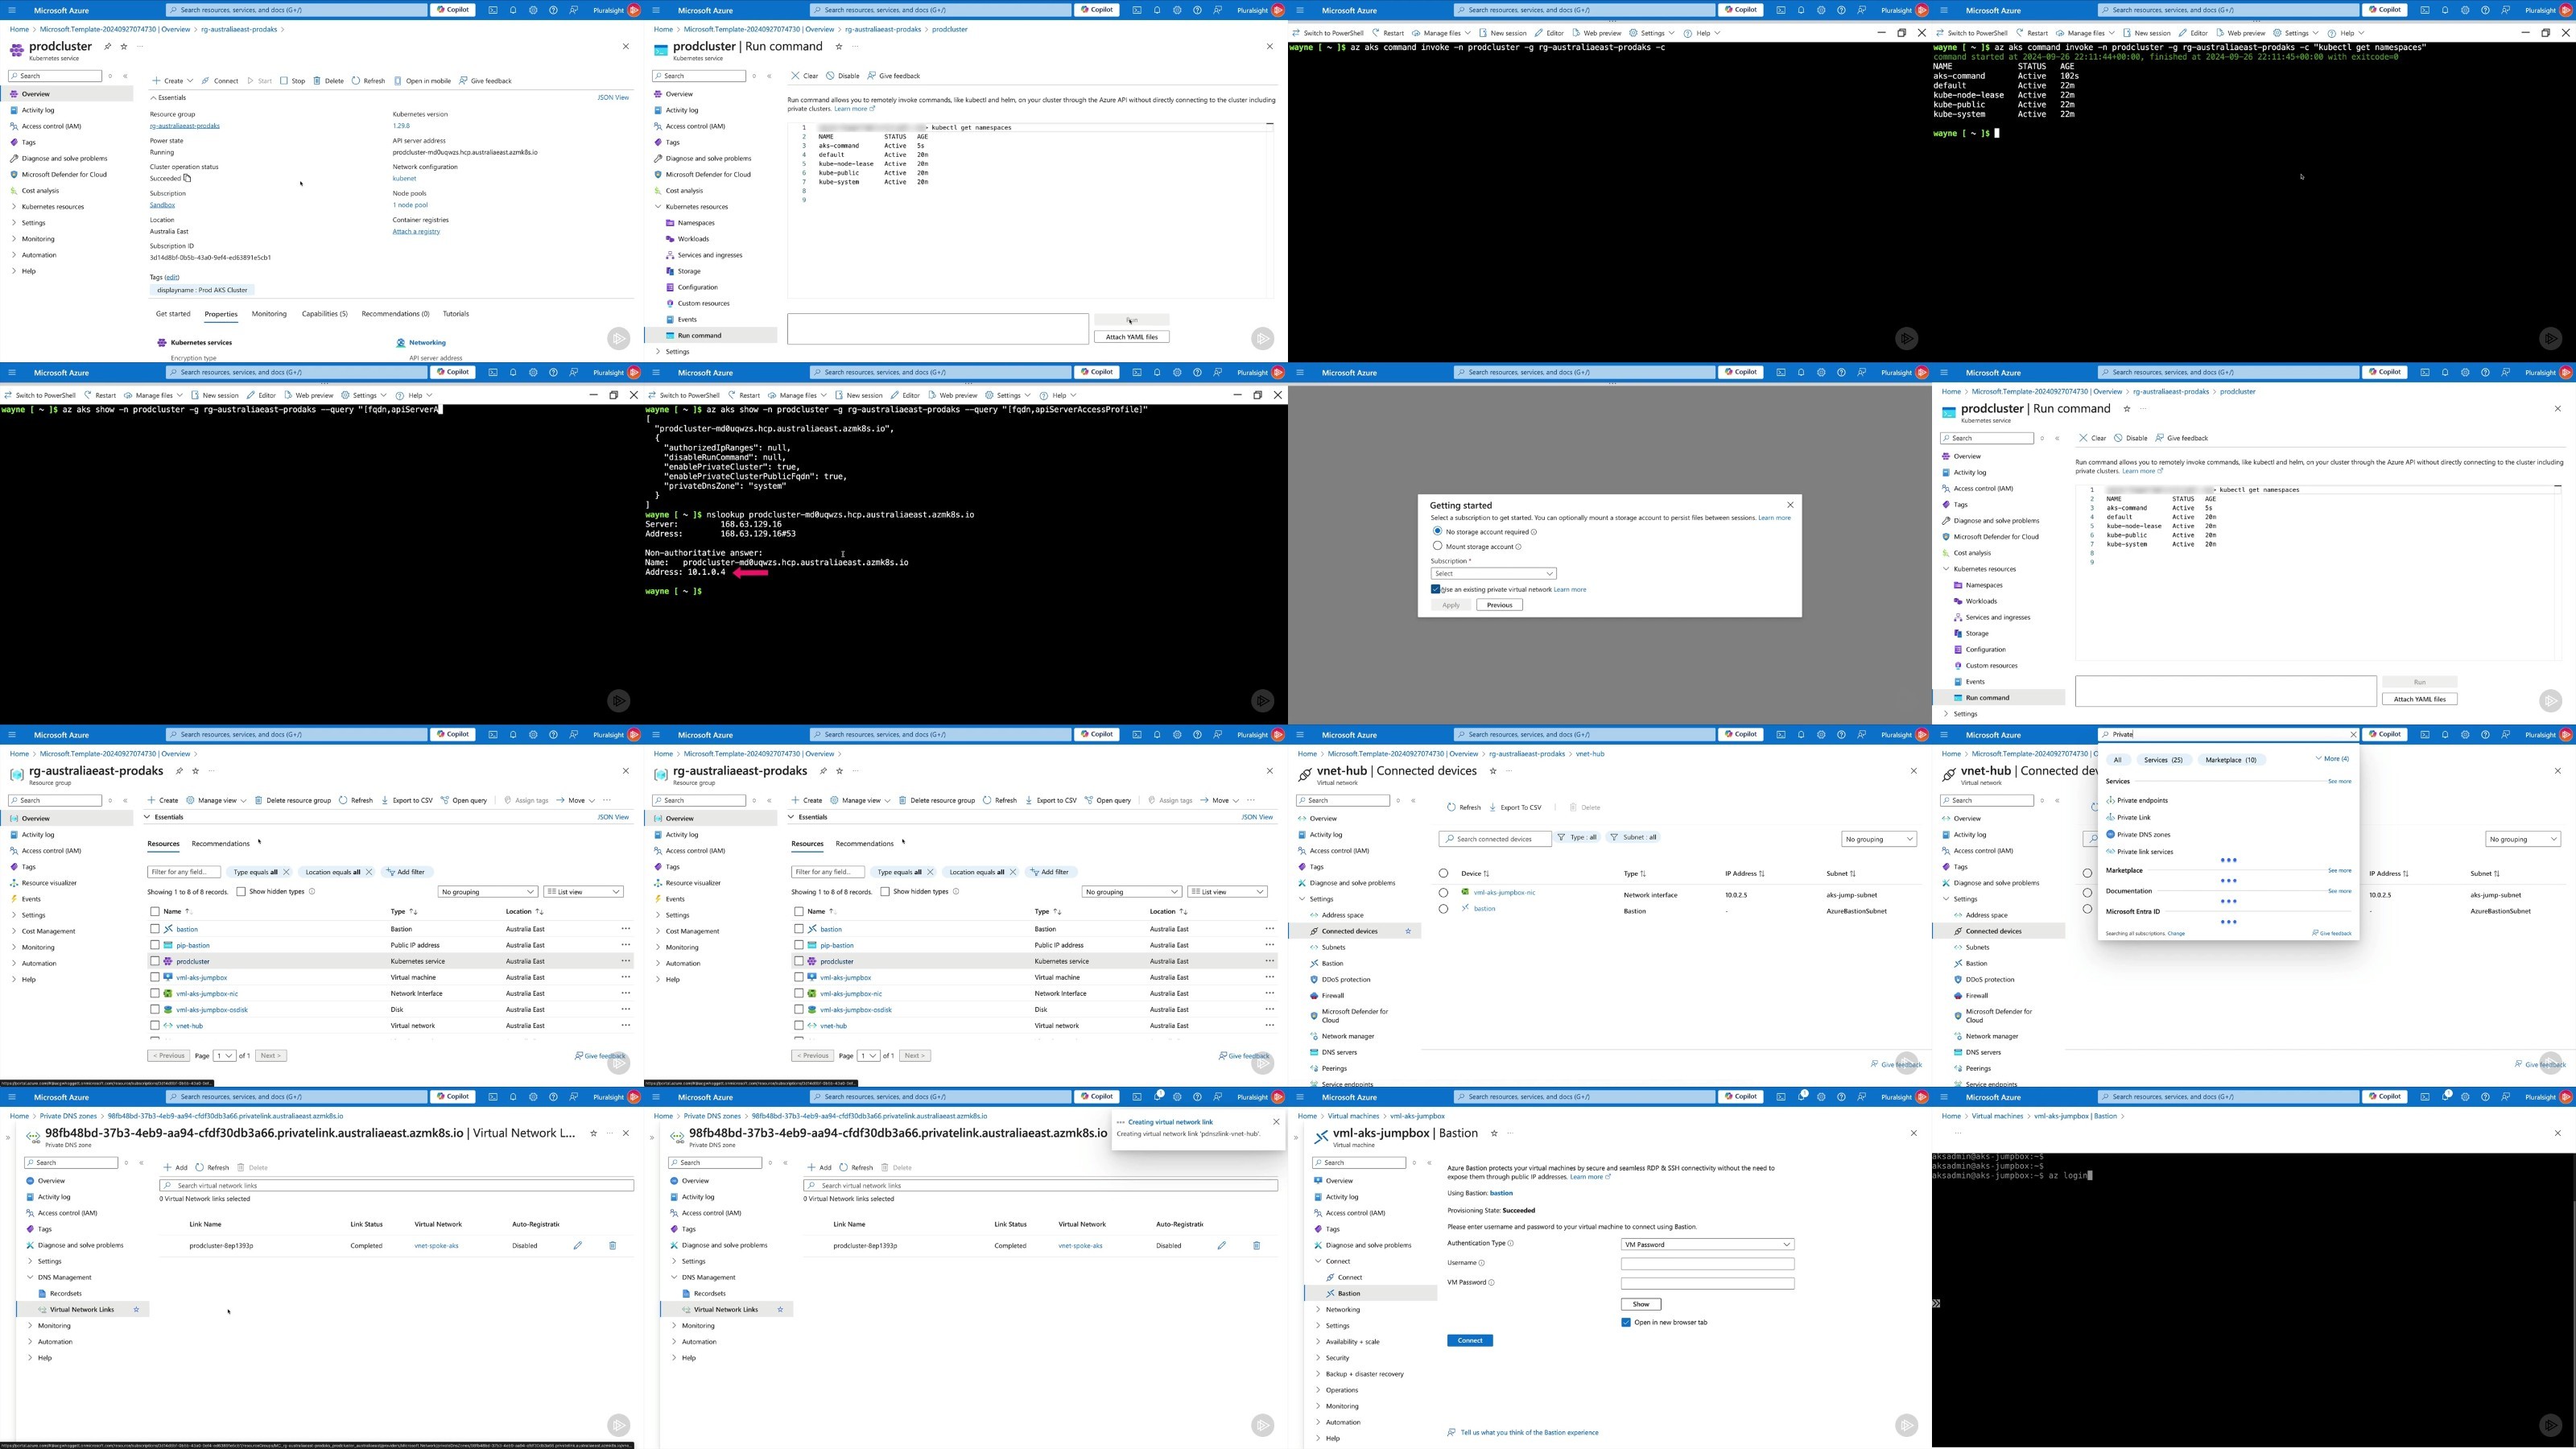The height and width of the screenshot is (1449, 2576).
Task: Open Recommendations (0) tab on prodcluster
Action: (x=395, y=314)
